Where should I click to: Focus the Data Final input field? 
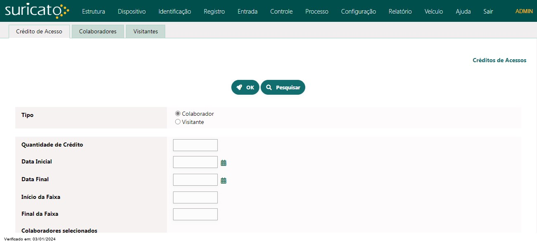pyautogui.click(x=195, y=180)
